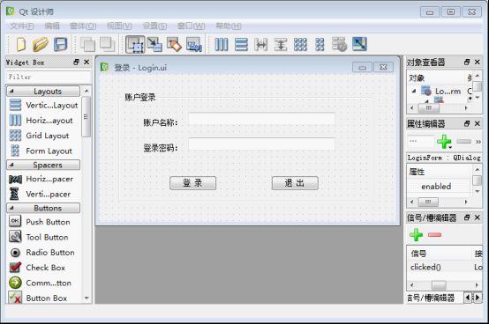Select Vertical Layout widget in Widget Box
This screenshot has width=489, height=324.
pyautogui.click(x=43, y=105)
